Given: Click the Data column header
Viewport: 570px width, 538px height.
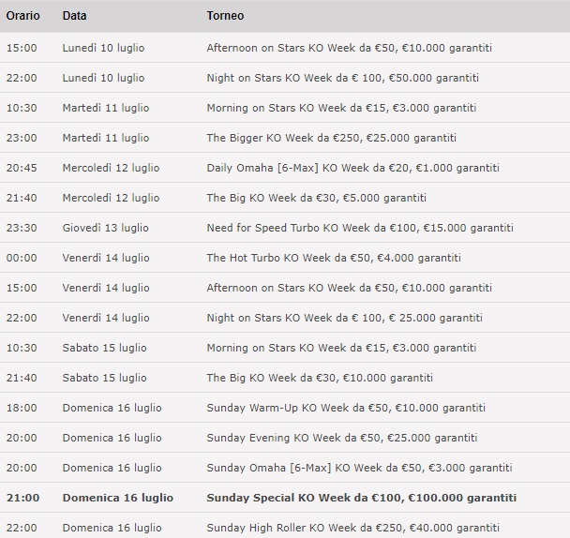Looking at the screenshot, I should (74, 16).
